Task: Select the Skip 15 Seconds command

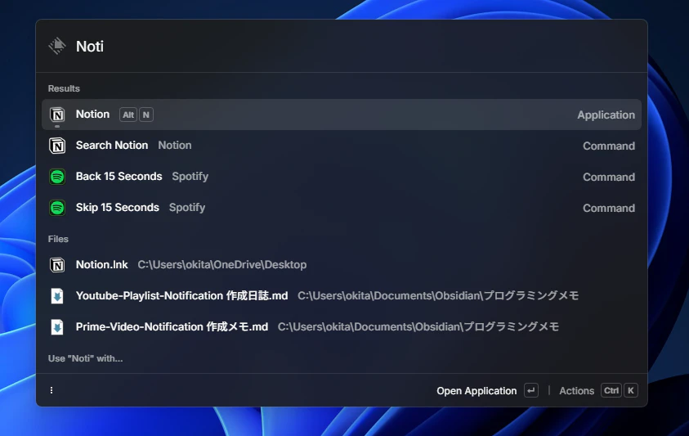Action: pos(342,208)
